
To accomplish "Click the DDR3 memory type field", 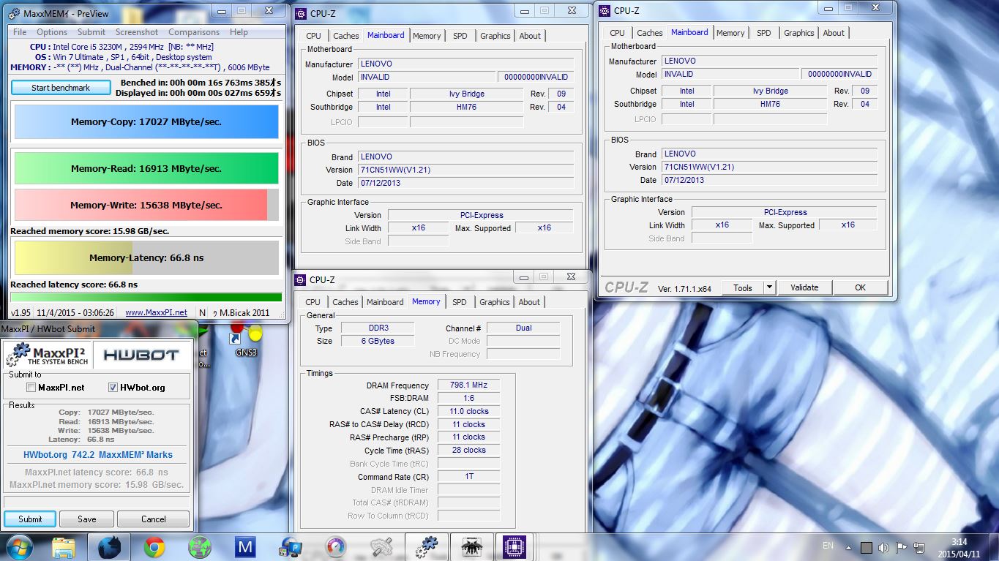I will coord(378,328).
